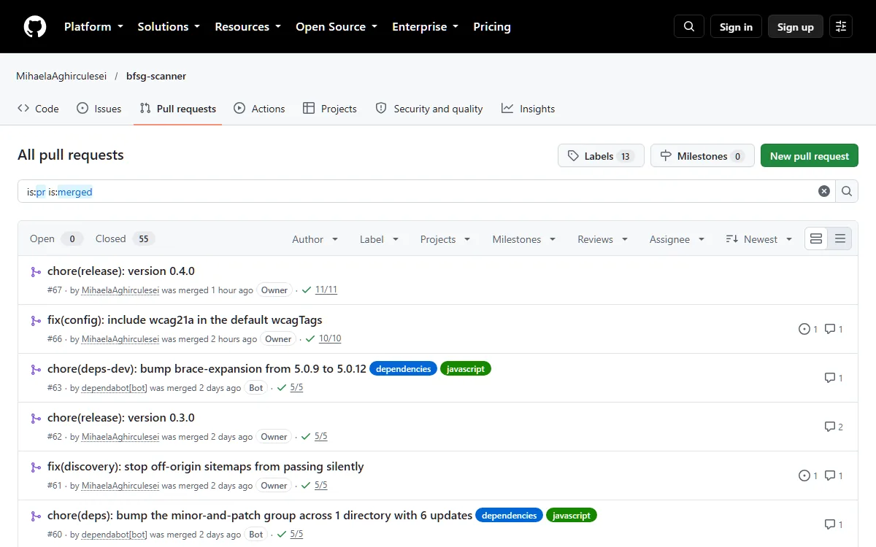Select the Pull requests tab
Image resolution: width=876 pixels, height=547 pixels.
pyautogui.click(x=178, y=109)
